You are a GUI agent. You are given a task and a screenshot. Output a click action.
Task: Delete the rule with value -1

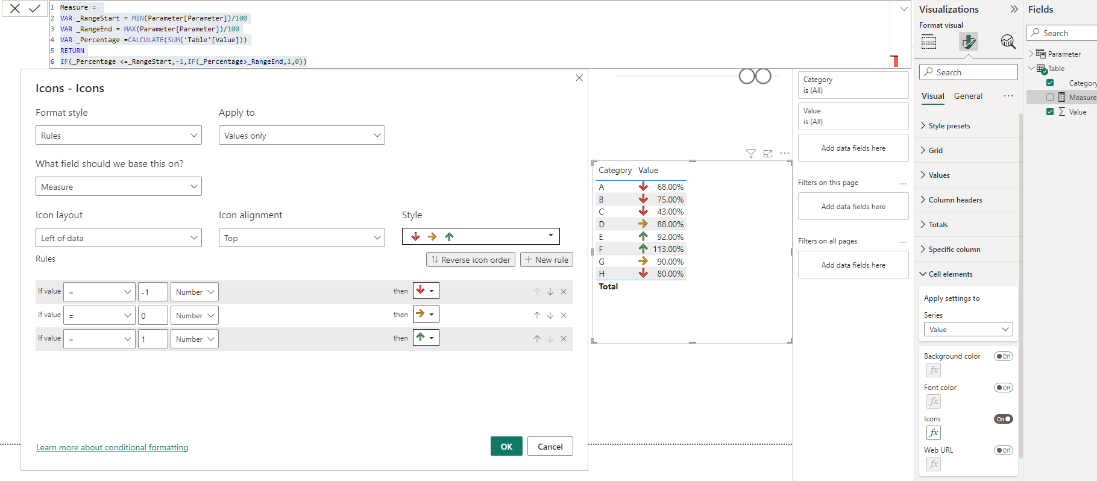pos(564,292)
